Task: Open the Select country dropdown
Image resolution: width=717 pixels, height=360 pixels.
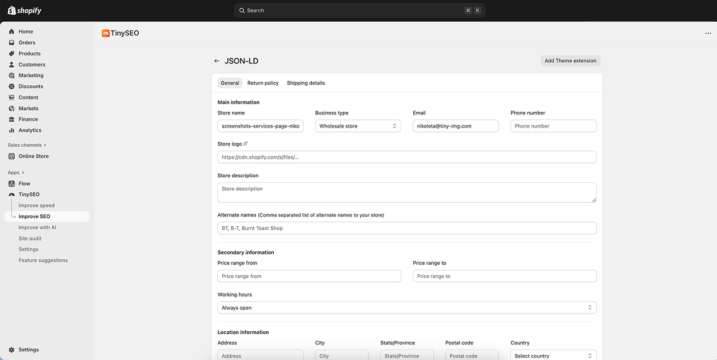Action: pos(553,356)
